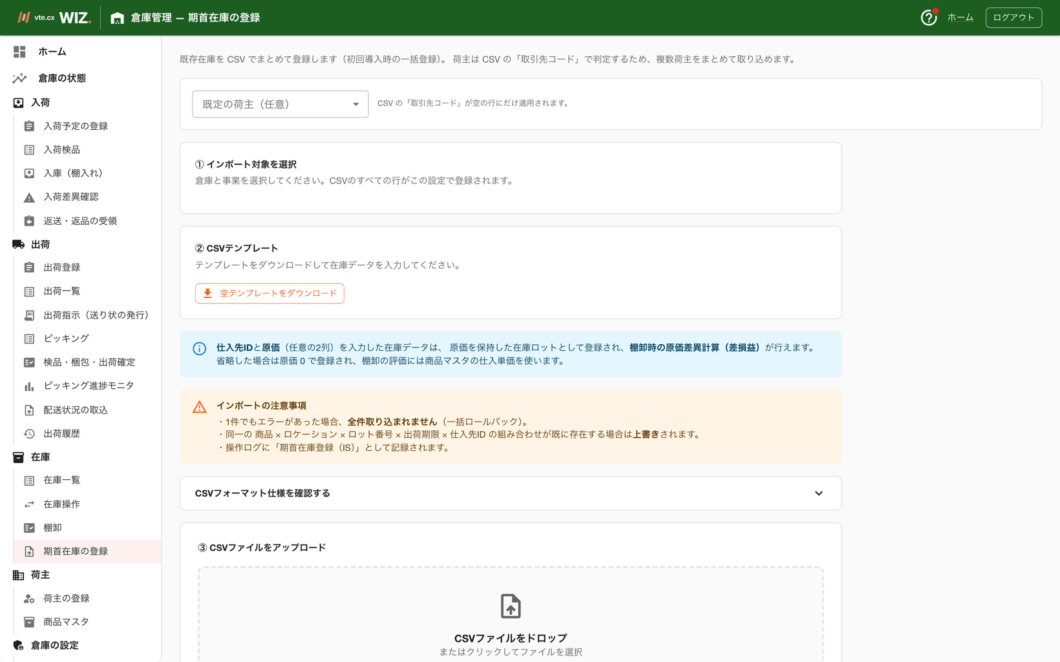Screen dimensions: 1060x662
Task: Expand 倉庫の設定 sidebar section
Action: 80,645
